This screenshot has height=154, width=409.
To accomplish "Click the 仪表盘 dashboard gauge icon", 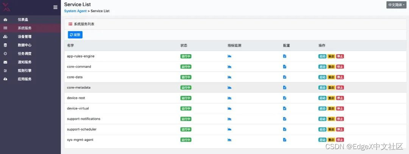I will (x=5, y=20).
